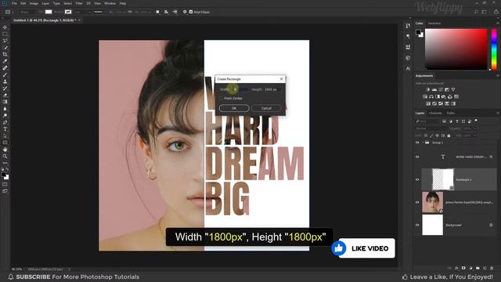Viewport: 501px width, 282px height.
Task: Select the Rectangular Marquee tool
Action: coord(5,34)
